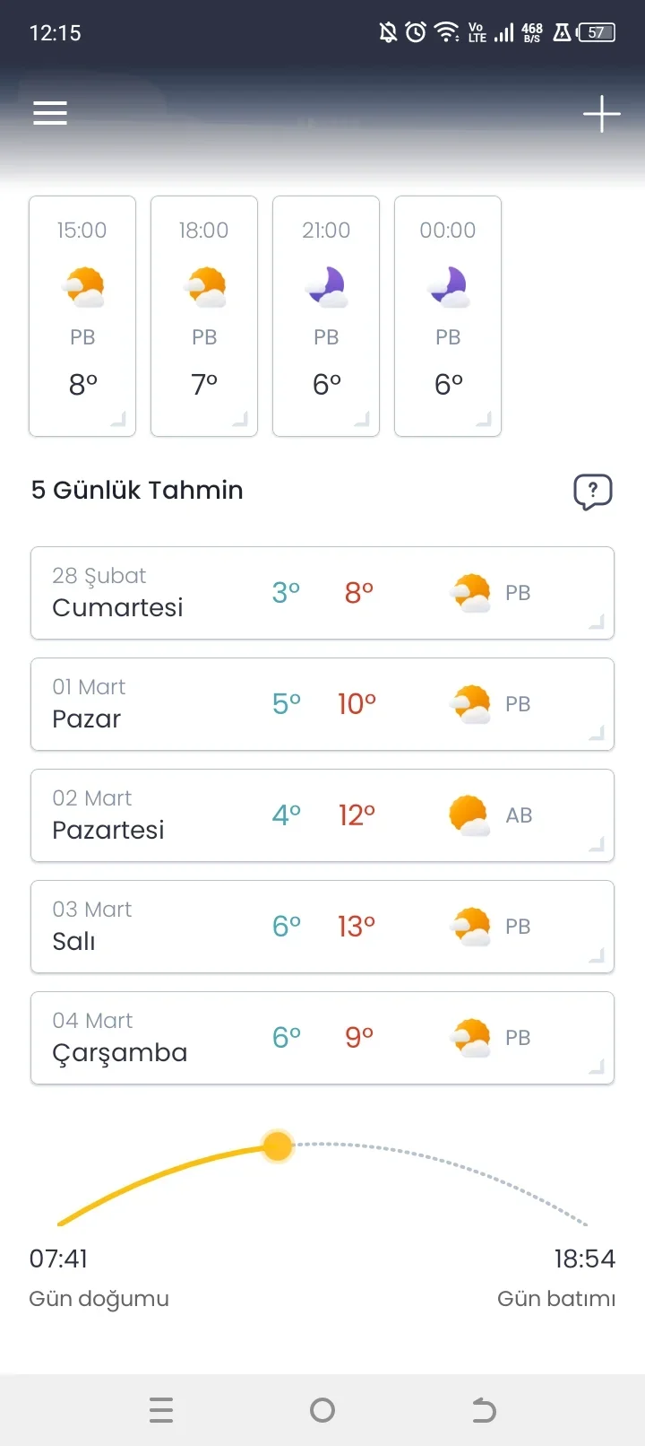Image resolution: width=645 pixels, height=1446 pixels.
Task: Tap the 15:00 weather icon
Action: click(83, 287)
